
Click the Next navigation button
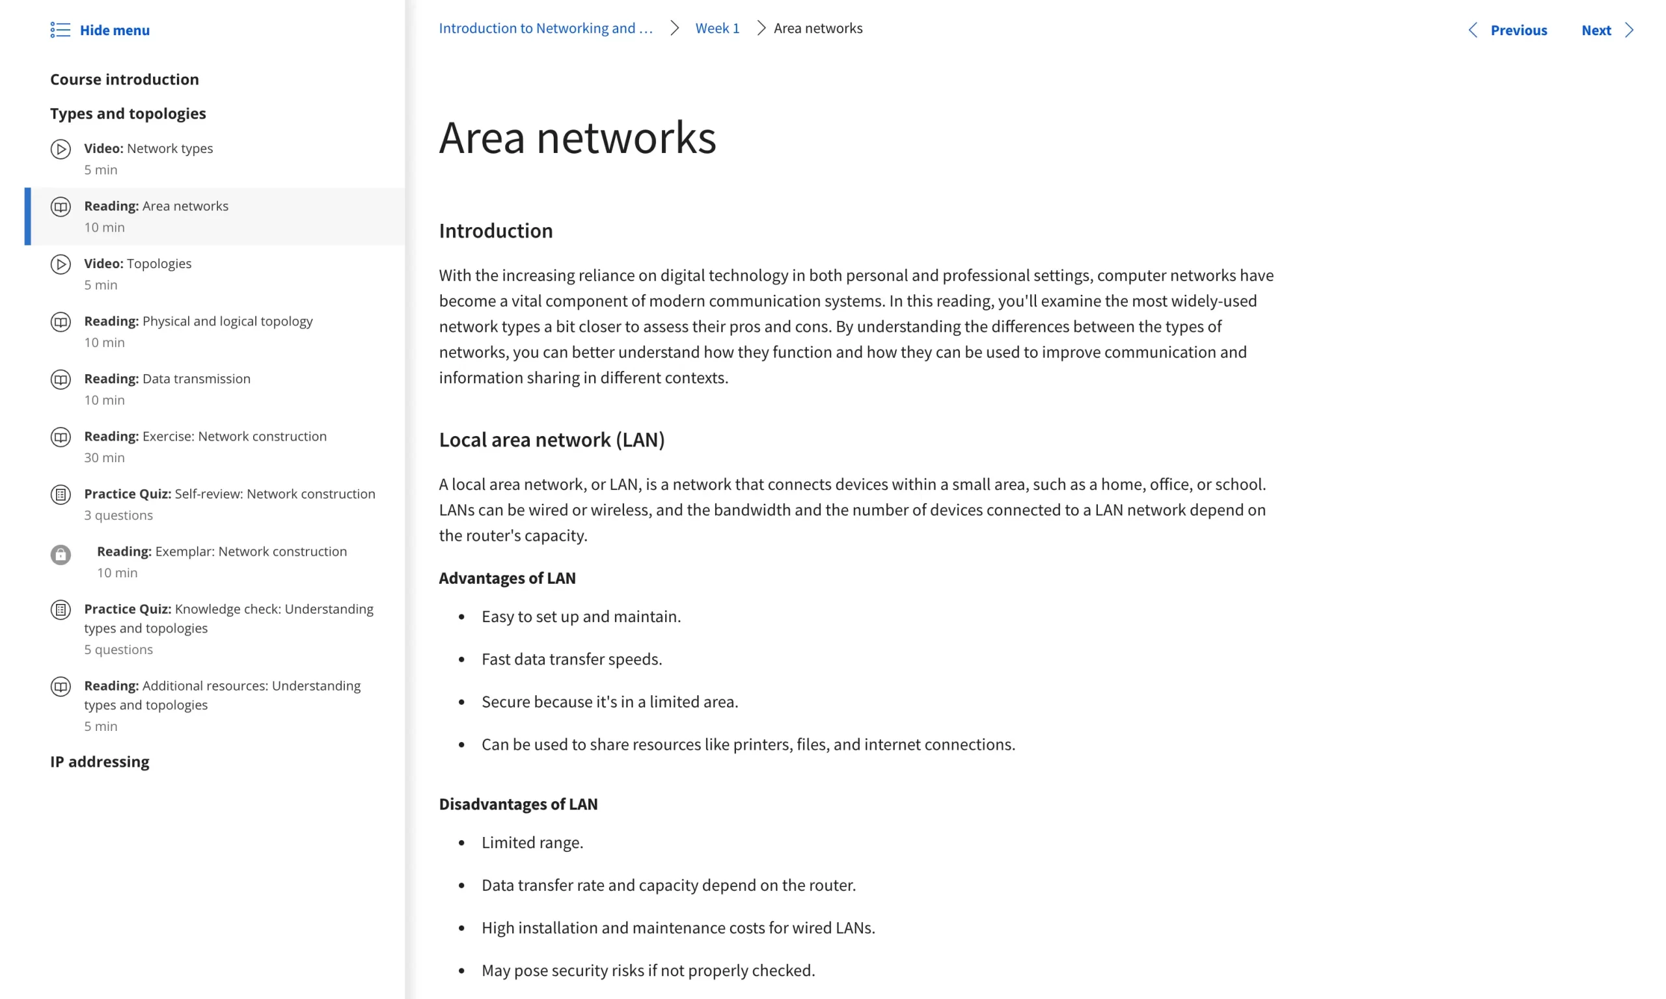click(x=1607, y=29)
